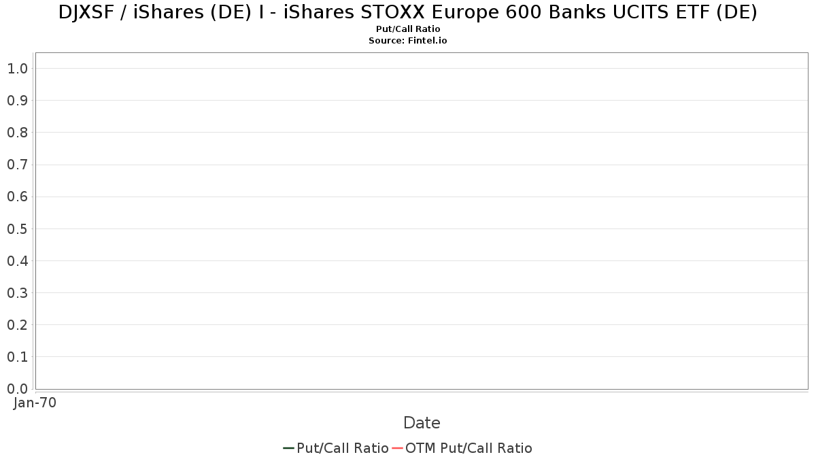Click the 0.1 y-axis tick label

(x=17, y=357)
